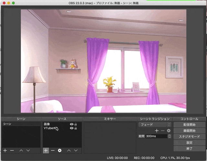The image size is (207, 161).
Task: Click the シーン panel header
Action: click(x=21, y=119)
